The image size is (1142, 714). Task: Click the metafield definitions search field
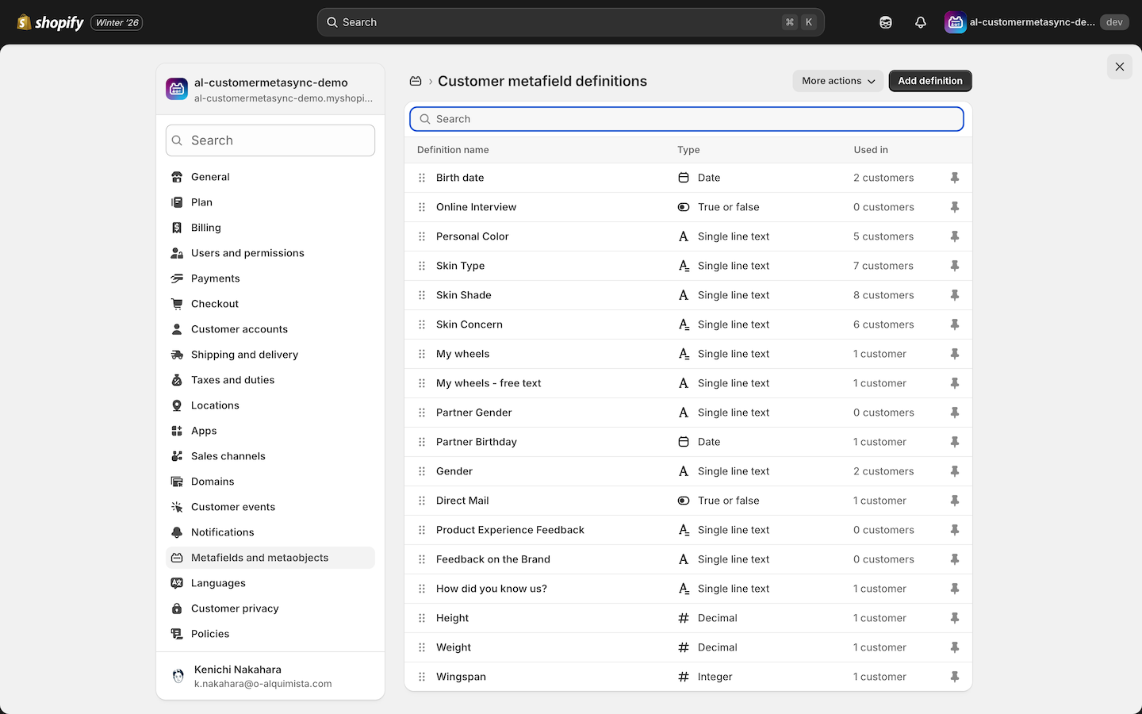(686, 118)
